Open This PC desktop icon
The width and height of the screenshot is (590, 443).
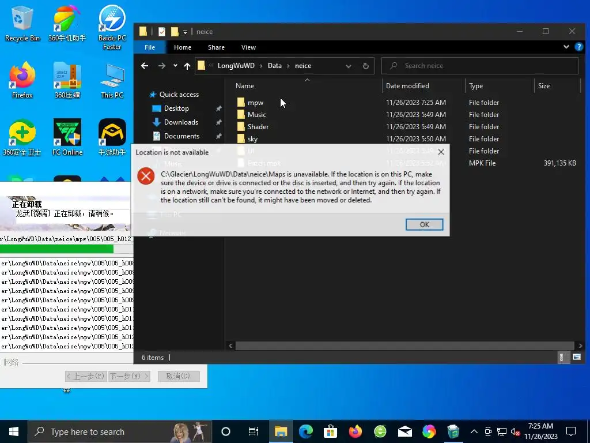point(112,81)
